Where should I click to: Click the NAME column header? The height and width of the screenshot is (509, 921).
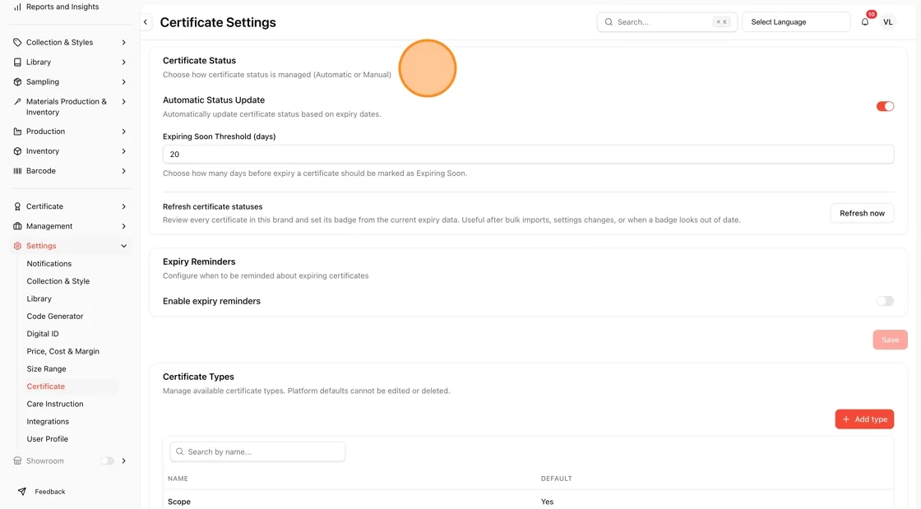178,479
